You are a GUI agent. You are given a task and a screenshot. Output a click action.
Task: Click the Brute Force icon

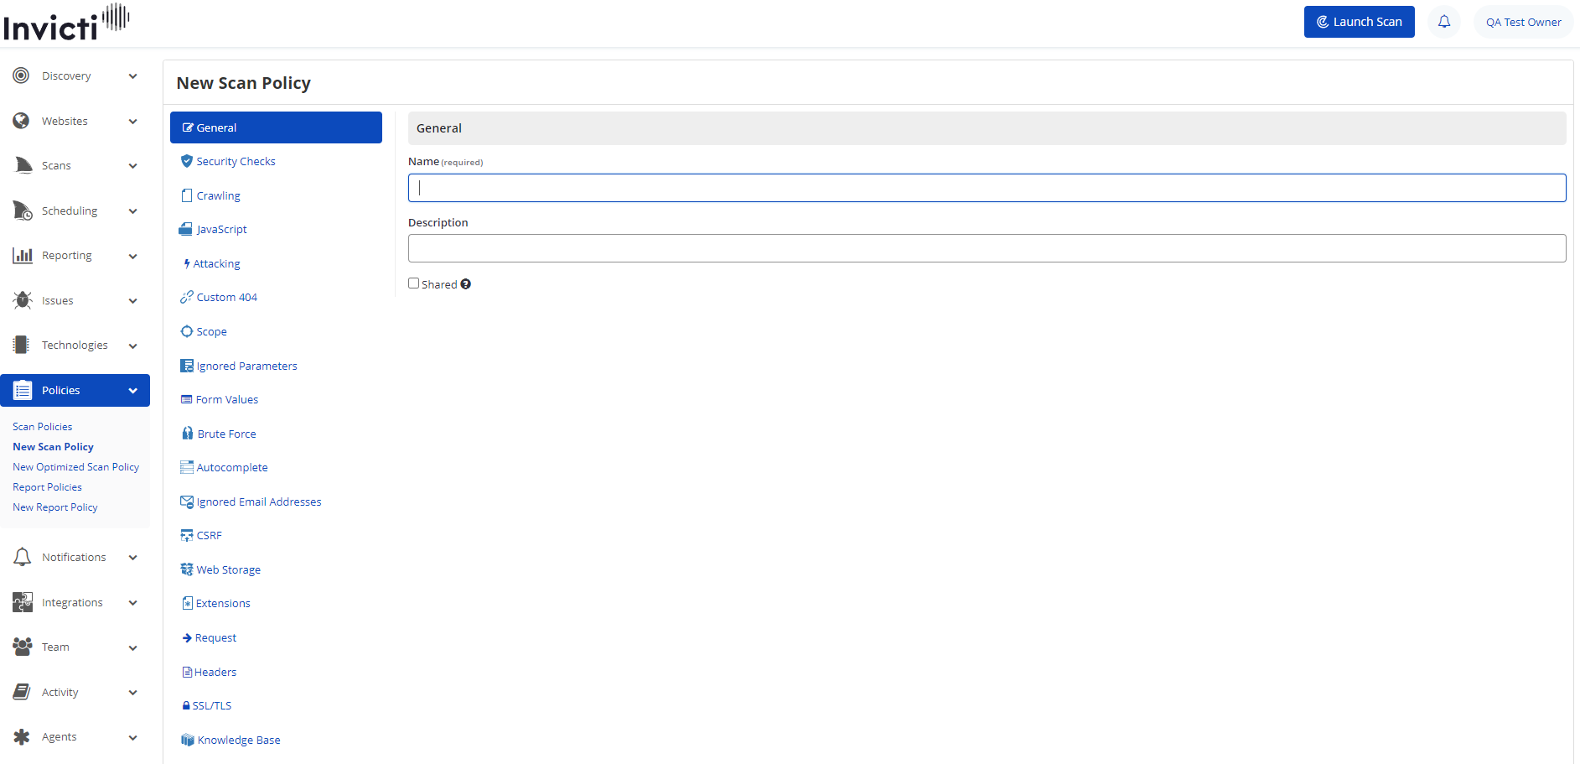click(x=188, y=434)
